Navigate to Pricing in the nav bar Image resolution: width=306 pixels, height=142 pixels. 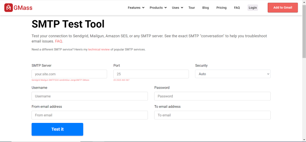pyautogui.click(x=221, y=8)
